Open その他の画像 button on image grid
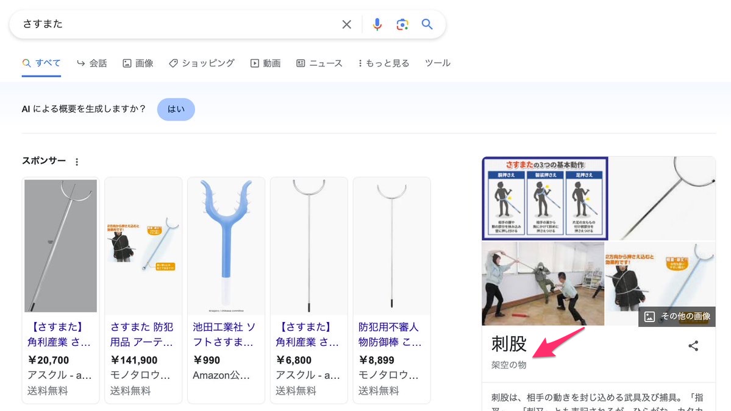 [677, 317]
